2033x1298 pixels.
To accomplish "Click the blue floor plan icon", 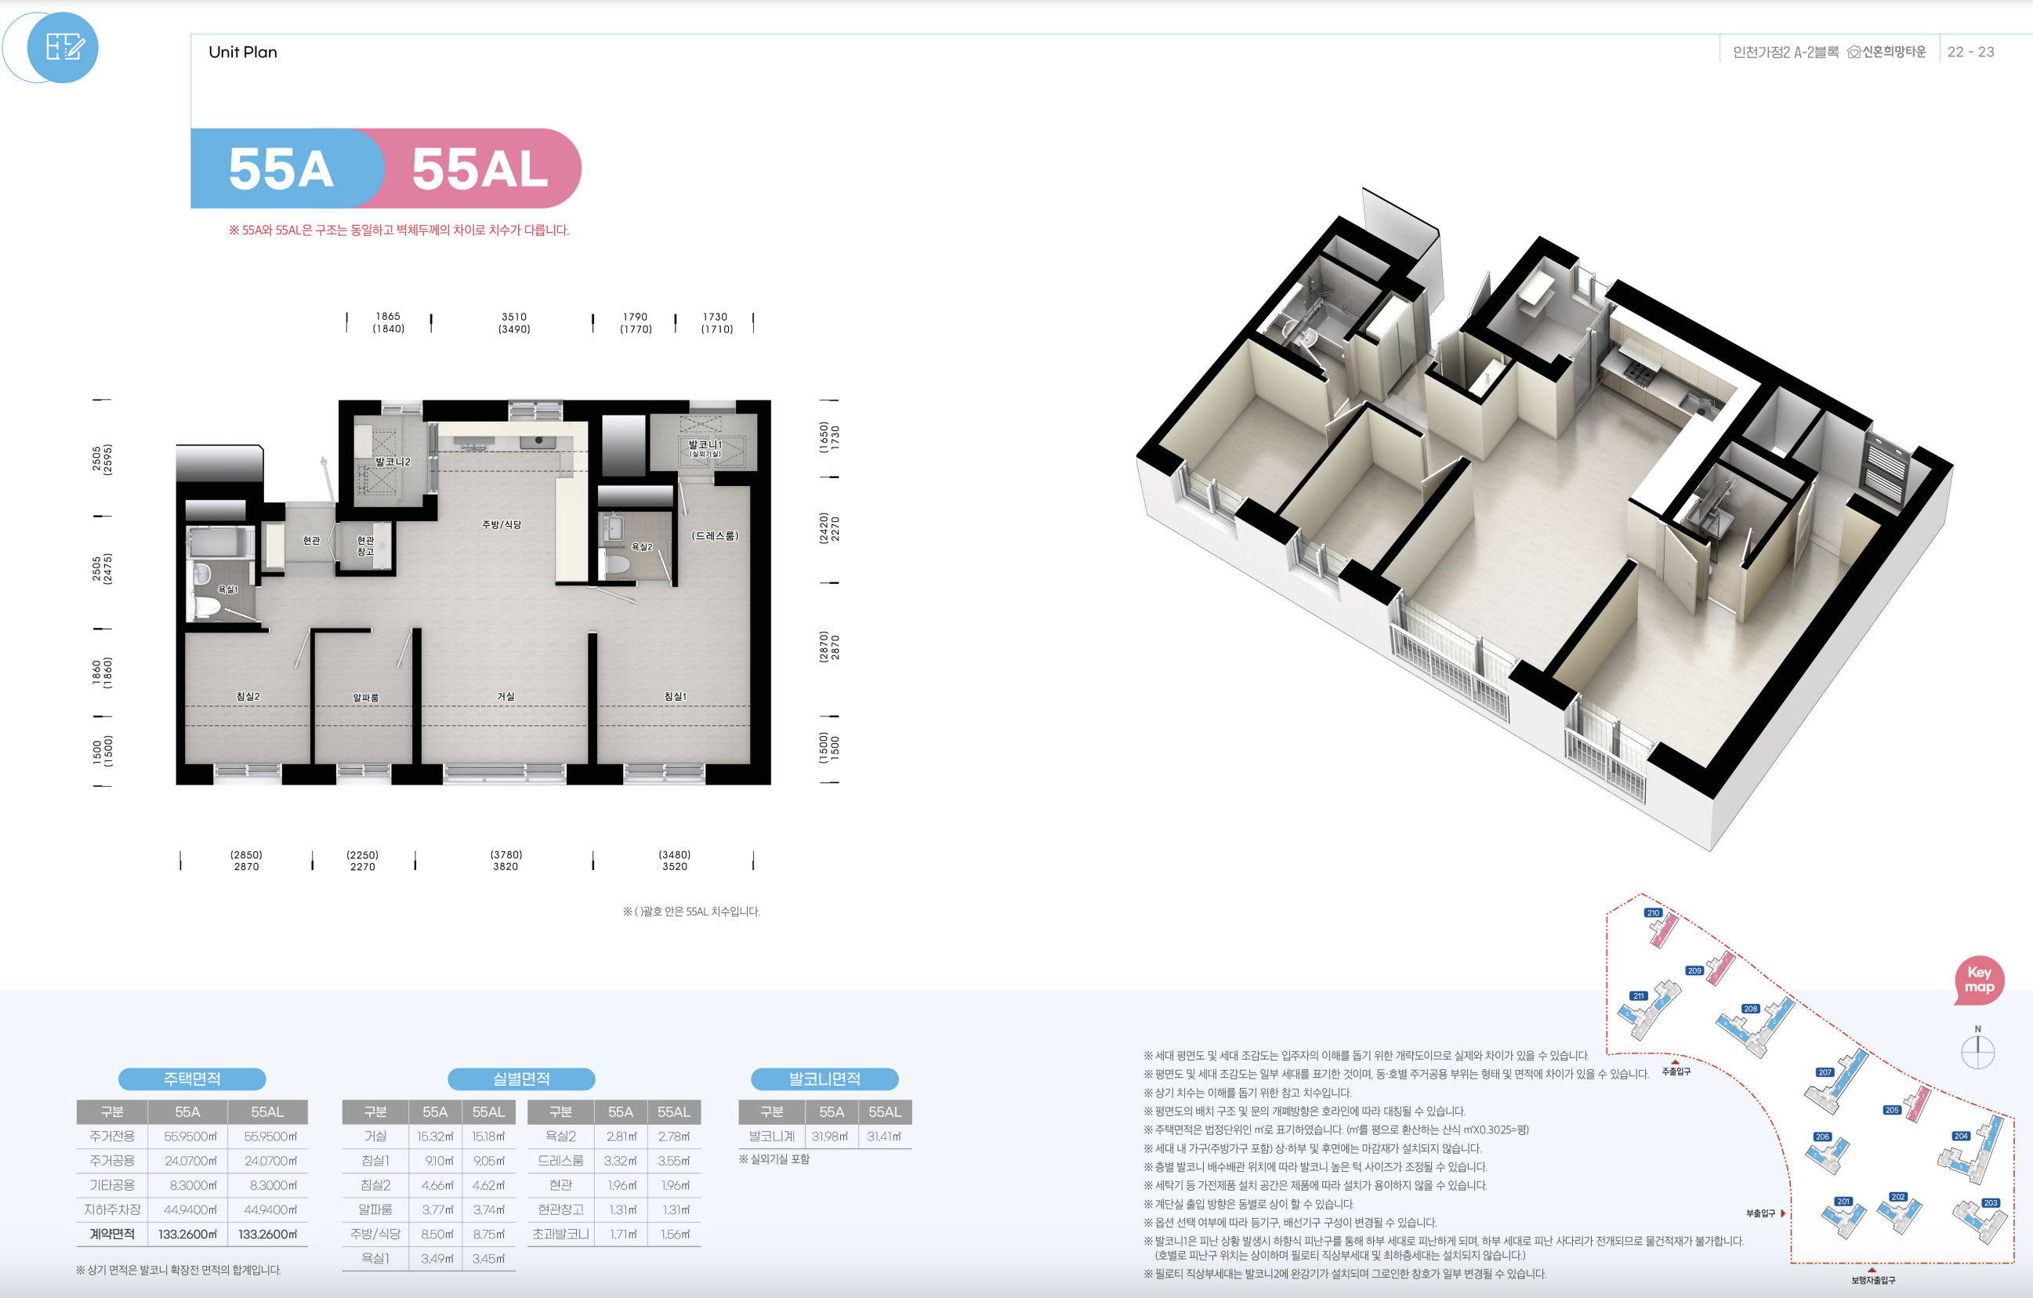I will [x=63, y=47].
